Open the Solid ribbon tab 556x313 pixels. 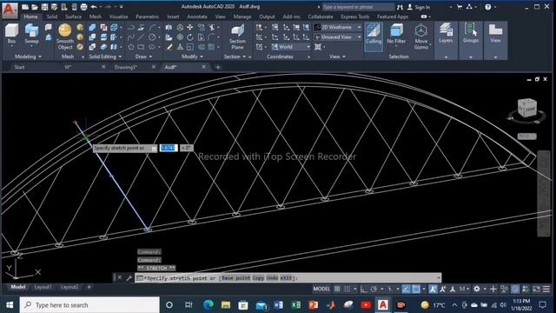[x=52, y=17]
